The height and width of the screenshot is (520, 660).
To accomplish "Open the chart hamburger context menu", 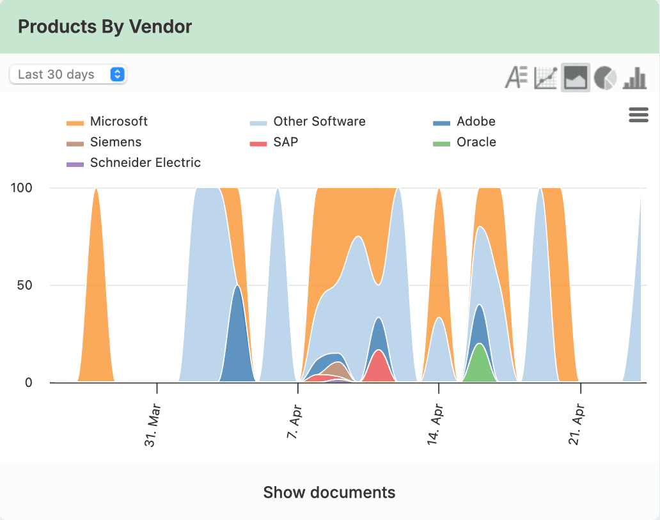I will (638, 114).
